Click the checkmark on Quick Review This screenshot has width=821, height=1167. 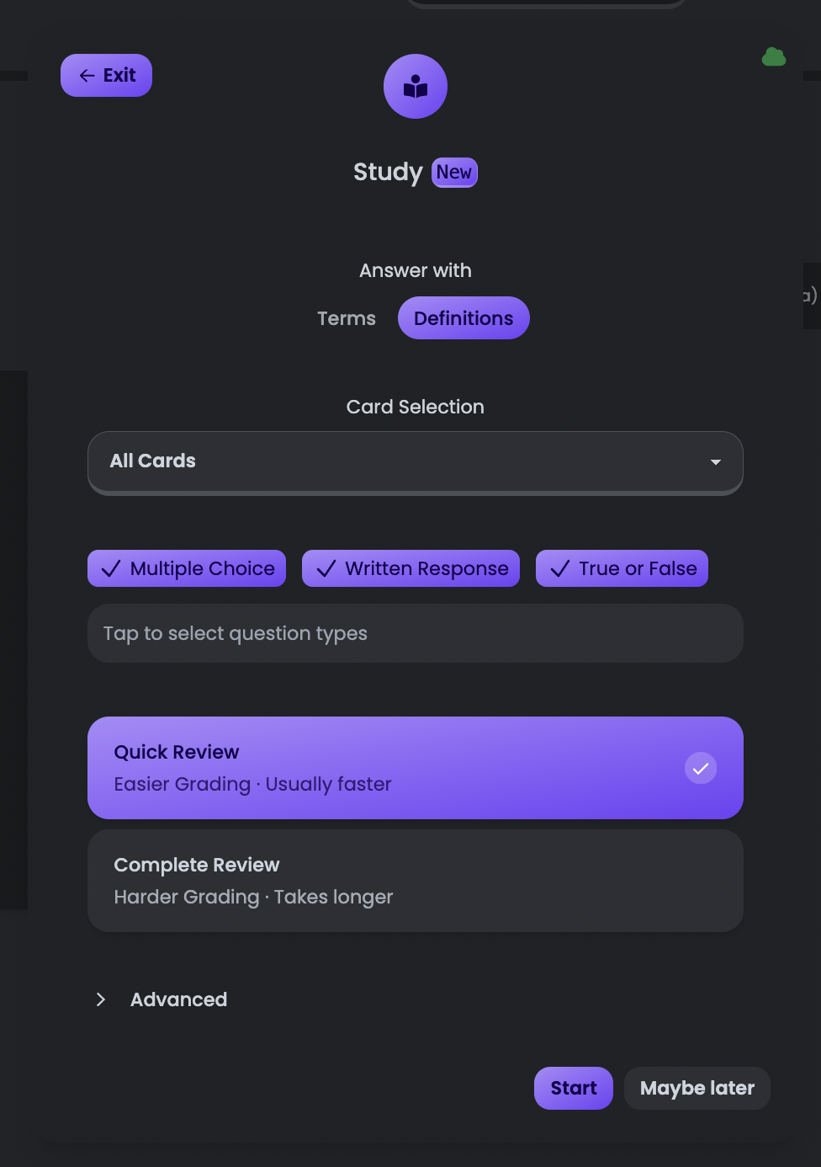pyautogui.click(x=701, y=768)
